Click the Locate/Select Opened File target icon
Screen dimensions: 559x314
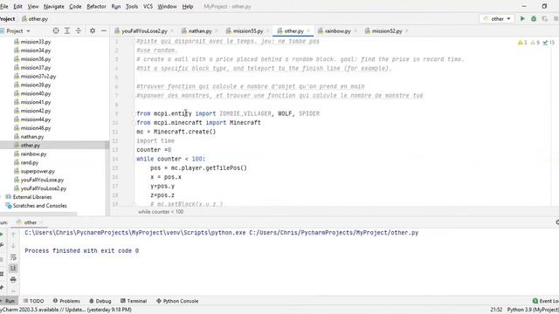(x=56, y=31)
